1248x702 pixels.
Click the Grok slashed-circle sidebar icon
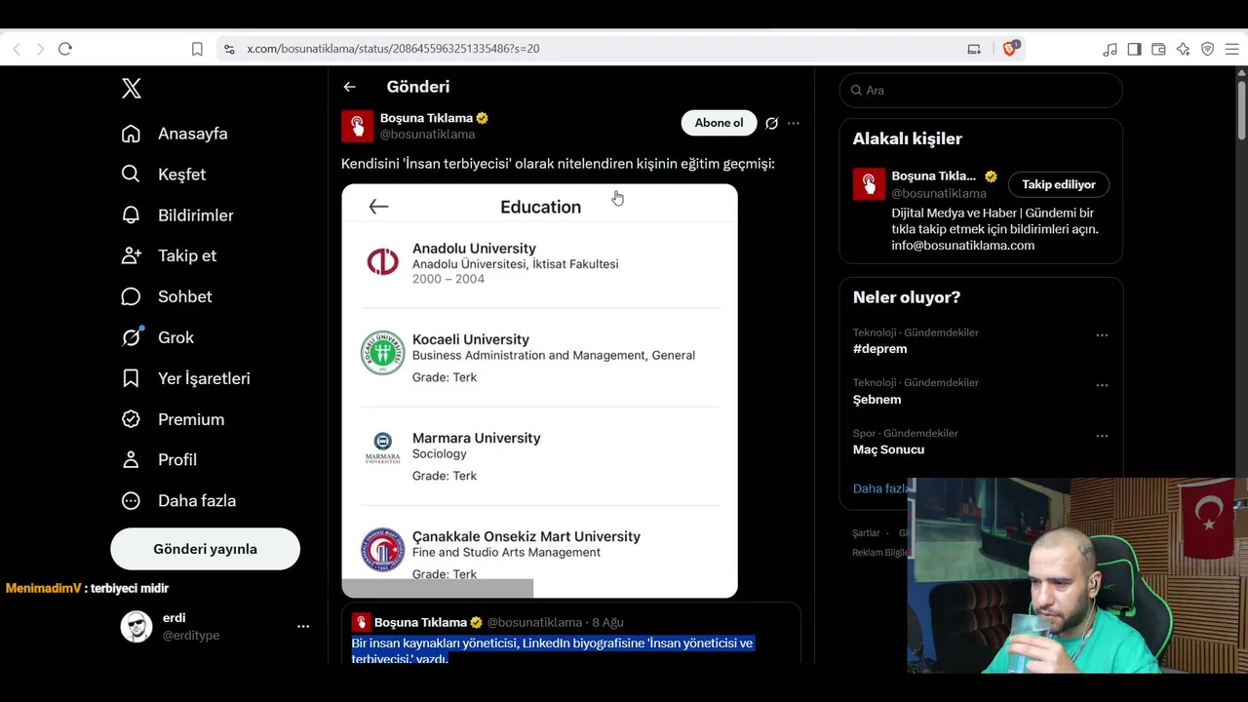coord(131,337)
